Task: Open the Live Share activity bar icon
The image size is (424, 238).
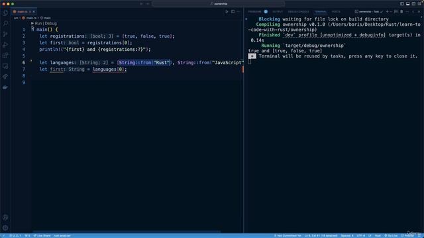Action: tap(5, 77)
